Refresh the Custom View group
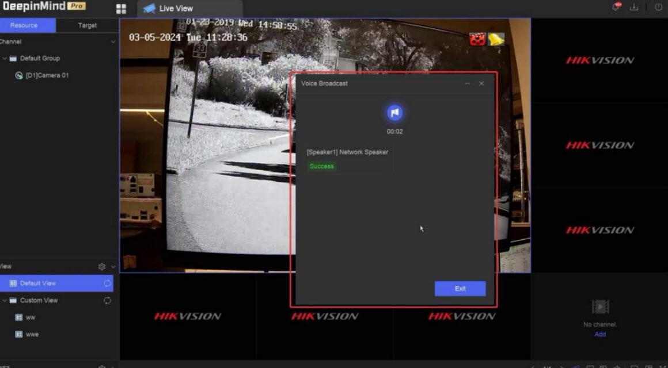 pos(107,300)
